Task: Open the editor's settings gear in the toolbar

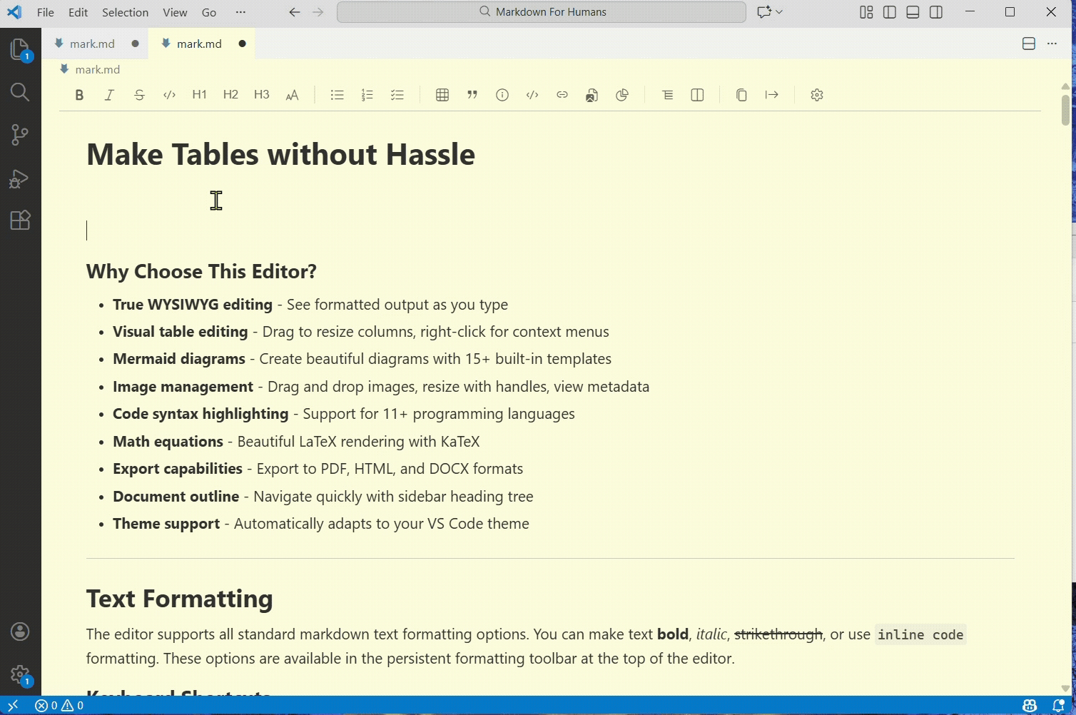Action: click(x=816, y=94)
